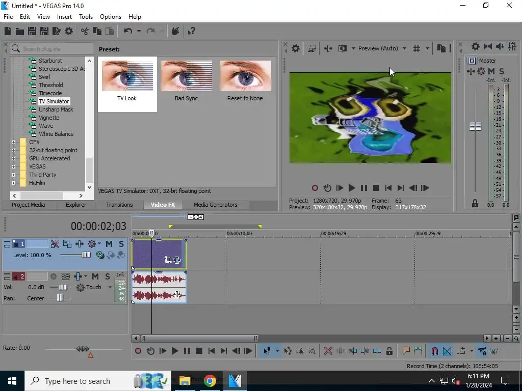Switch to the Project Media tab
Screen dimensions: 522x391
pos(29,205)
